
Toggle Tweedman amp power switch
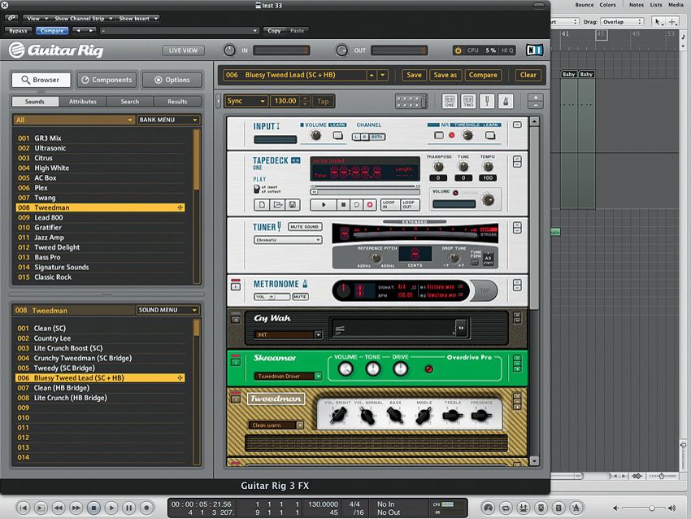[x=236, y=398]
